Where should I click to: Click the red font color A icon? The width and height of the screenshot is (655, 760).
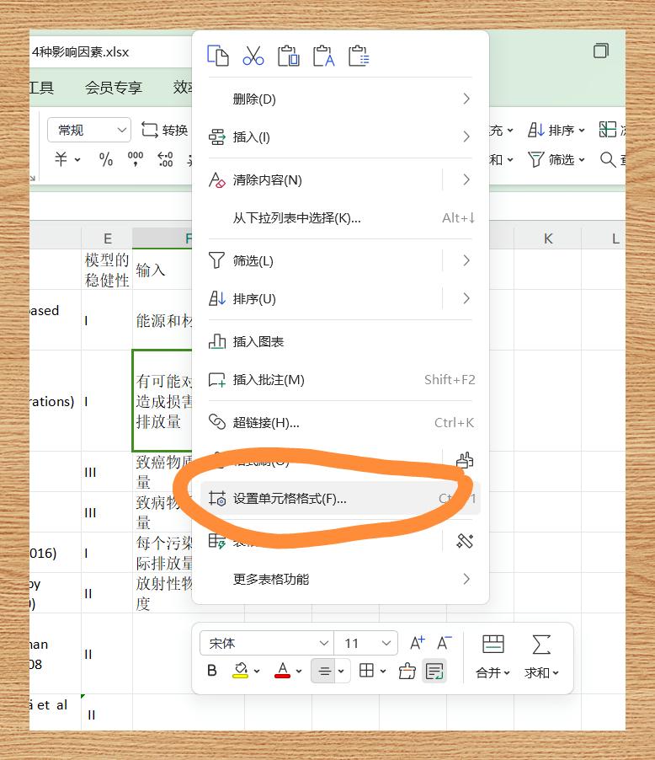[282, 671]
